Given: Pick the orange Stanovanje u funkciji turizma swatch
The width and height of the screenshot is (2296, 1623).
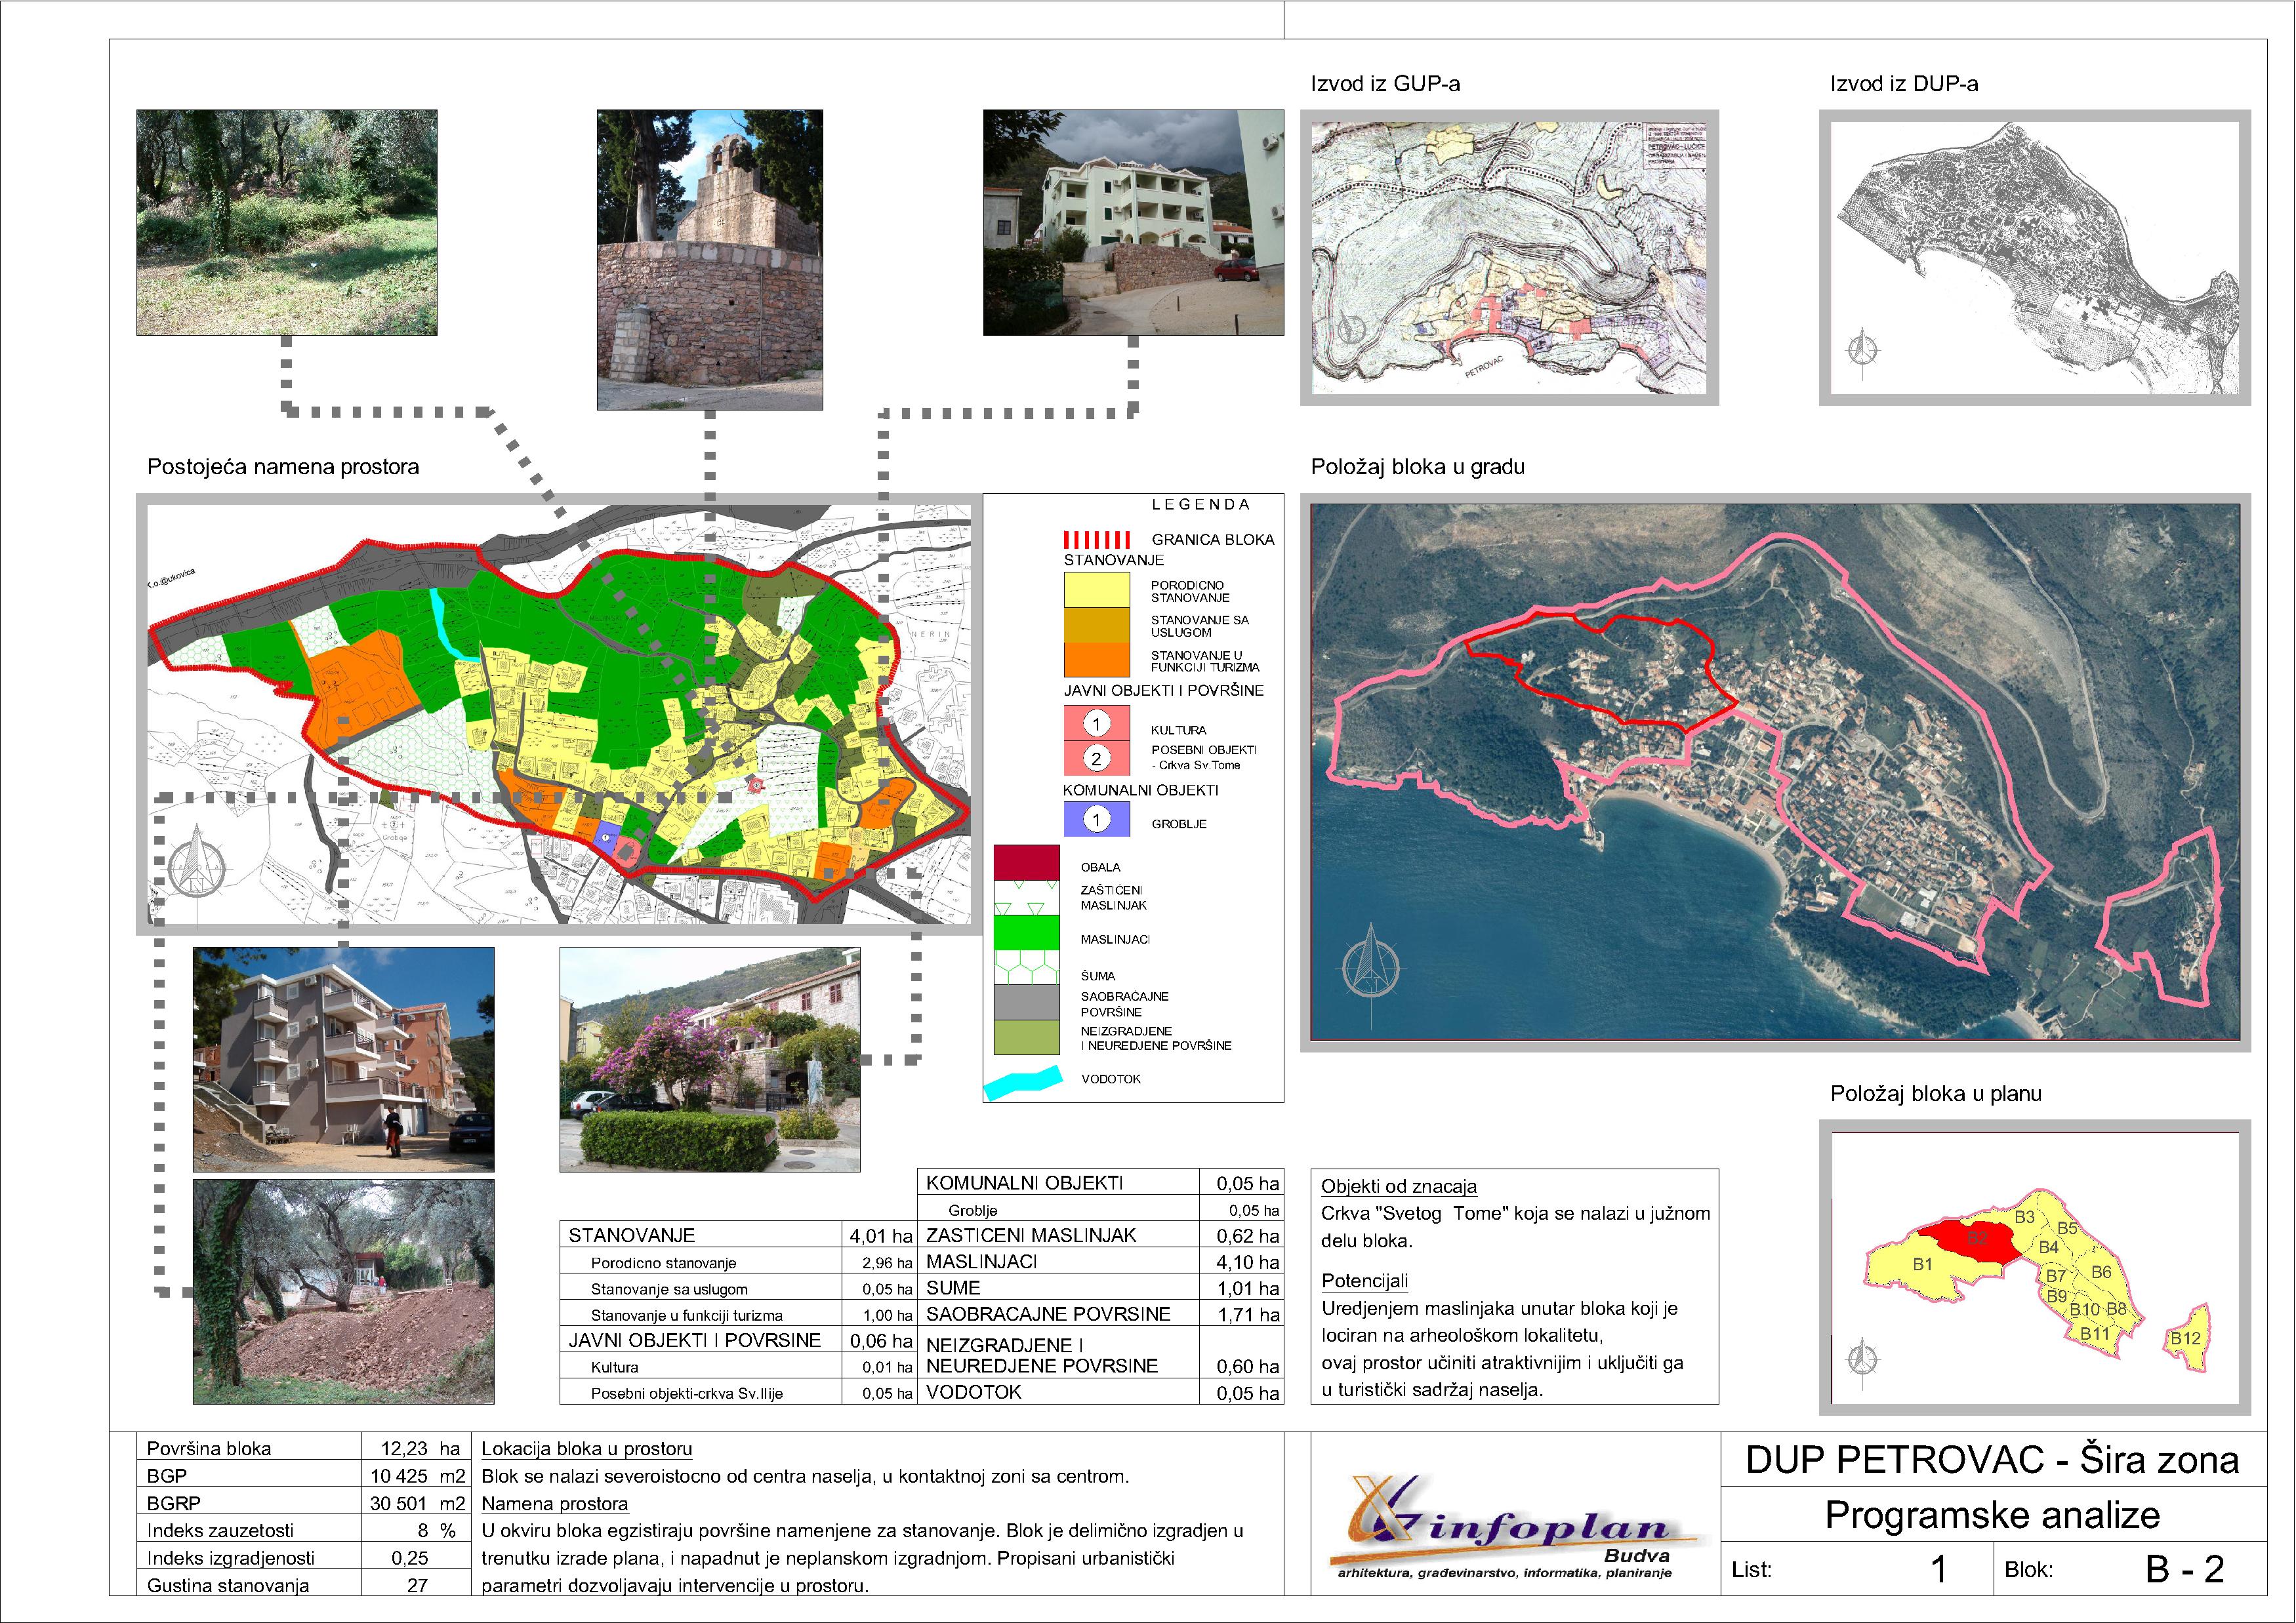Looking at the screenshot, I should [1097, 658].
